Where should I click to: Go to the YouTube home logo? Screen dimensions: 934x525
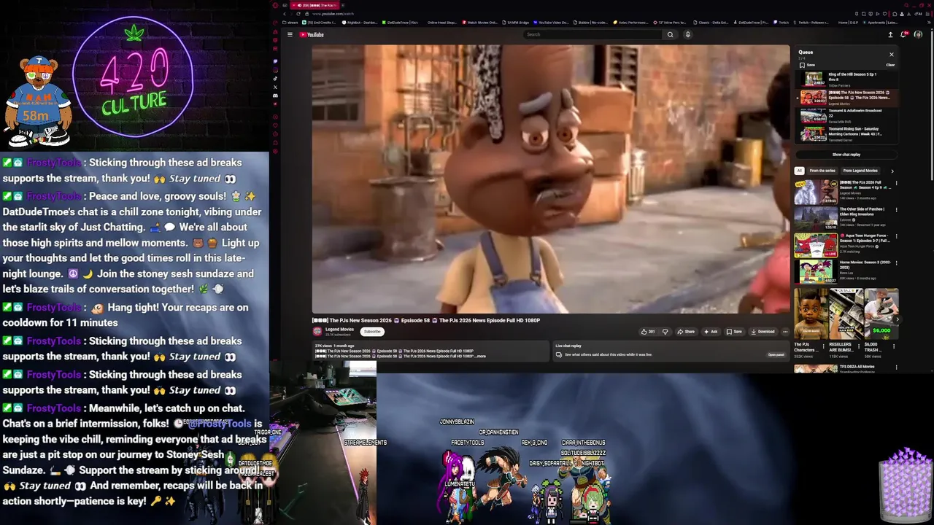click(312, 34)
